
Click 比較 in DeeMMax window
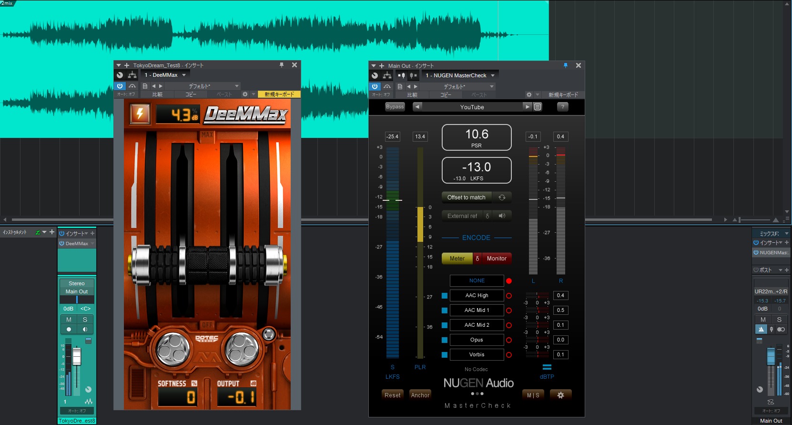(x=157, y=94)
